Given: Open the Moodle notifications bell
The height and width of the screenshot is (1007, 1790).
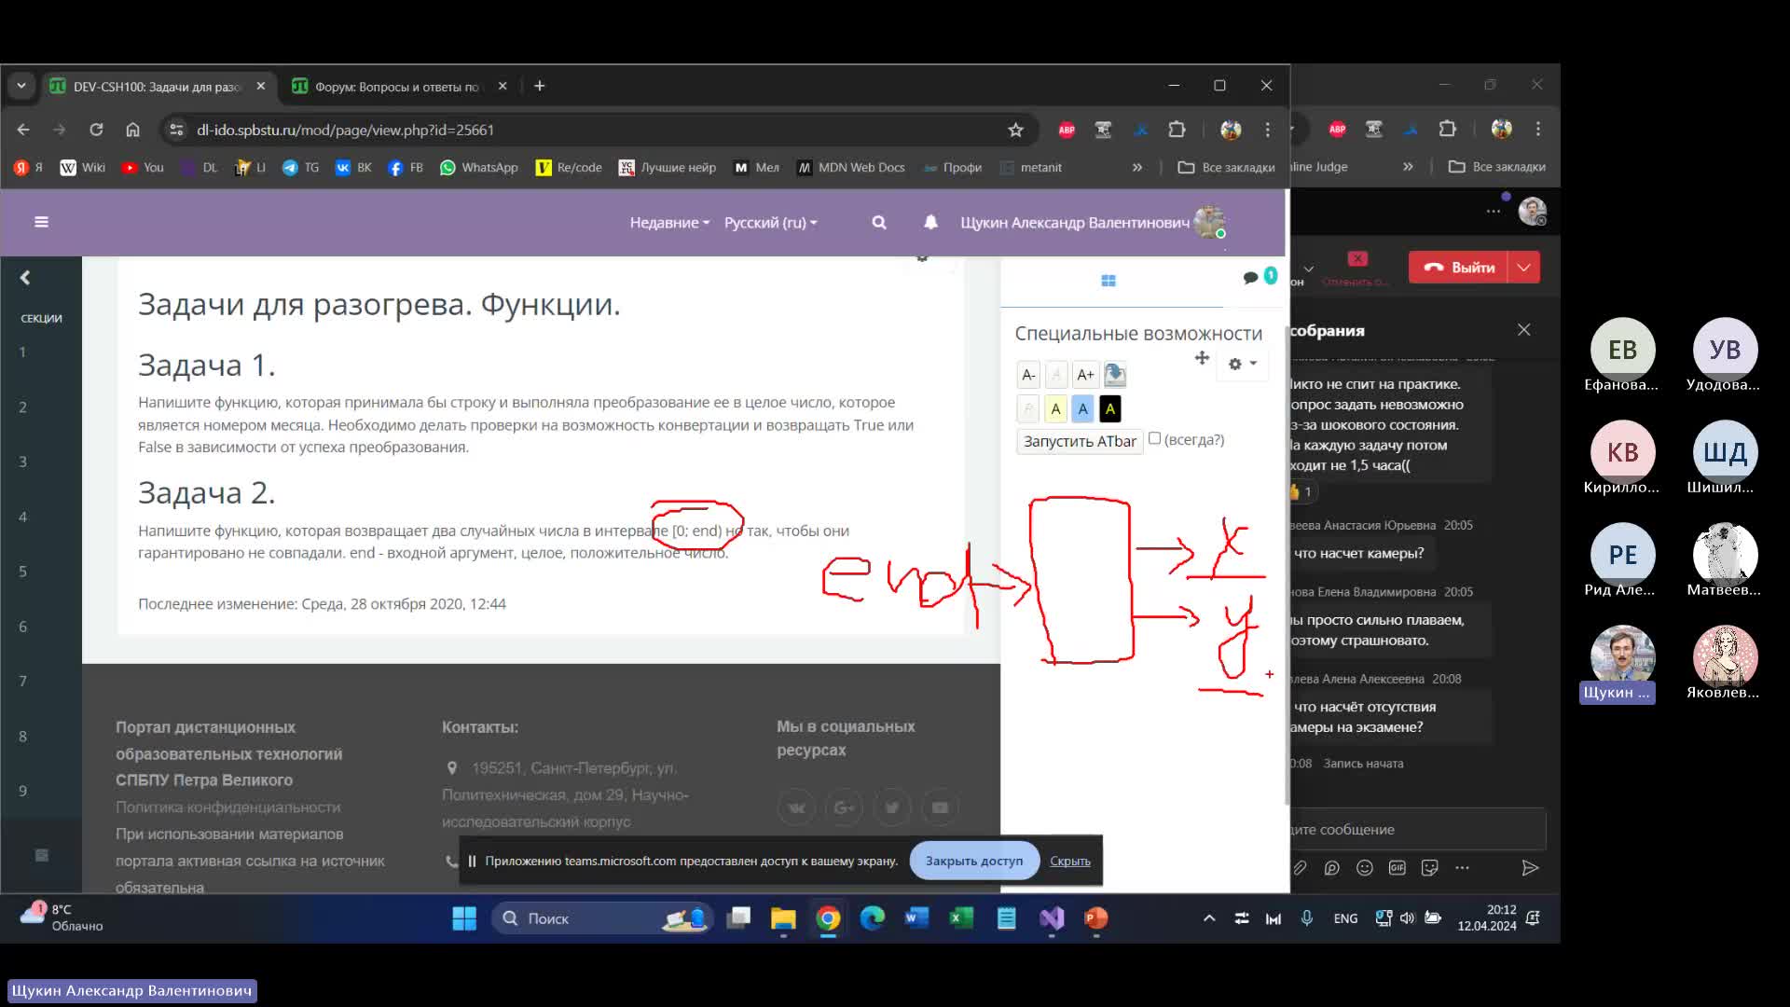Looking at the screenshot, I should coord(930,222).
